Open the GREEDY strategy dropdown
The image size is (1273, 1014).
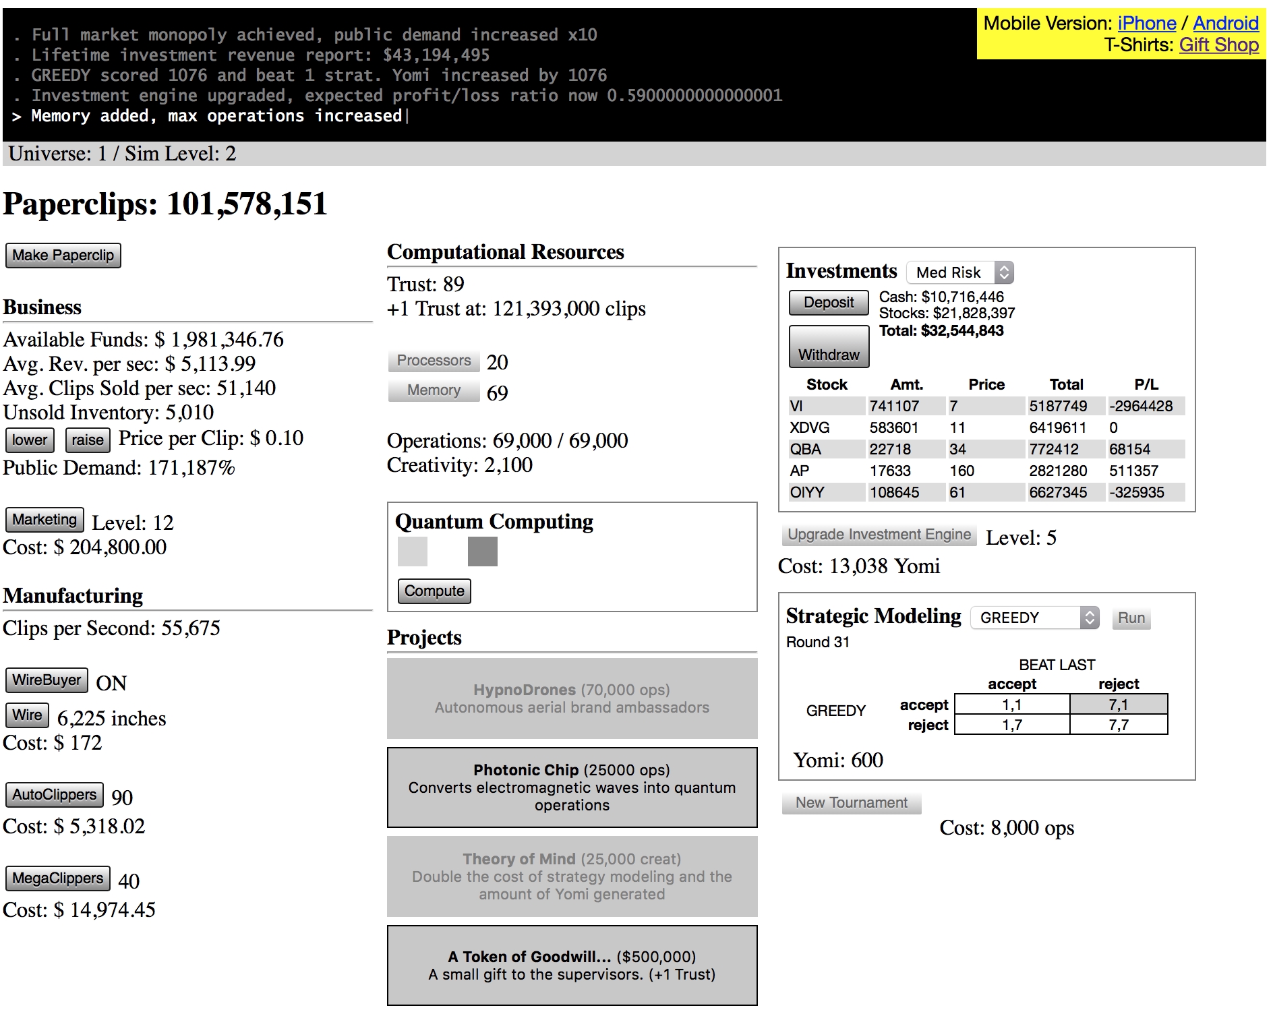1034,618
